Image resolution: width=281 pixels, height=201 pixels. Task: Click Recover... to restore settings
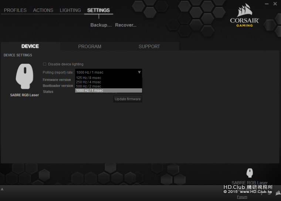click(x=126, y=25)
